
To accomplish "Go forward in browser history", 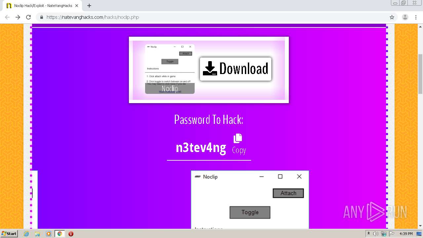I will pyautogui.click(x=18, y=17).
